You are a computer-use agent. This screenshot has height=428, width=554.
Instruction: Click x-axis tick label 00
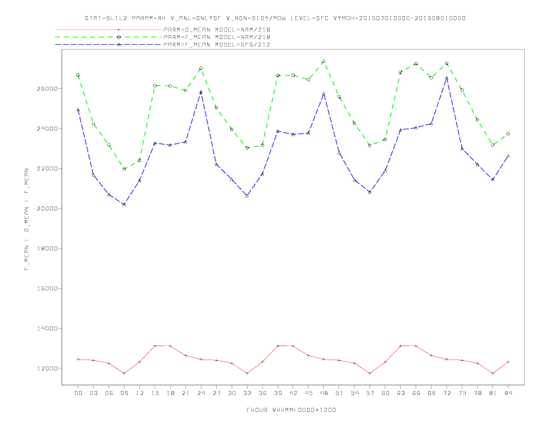pyautogui.click(x=78, y=393)
